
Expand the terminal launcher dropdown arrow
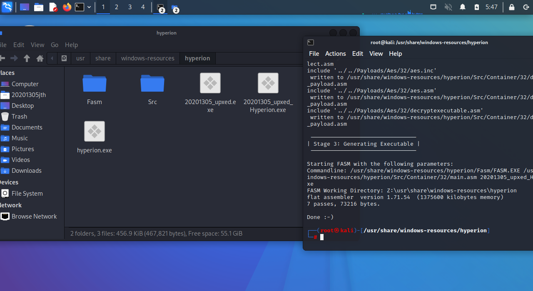[x=89, y=7]
